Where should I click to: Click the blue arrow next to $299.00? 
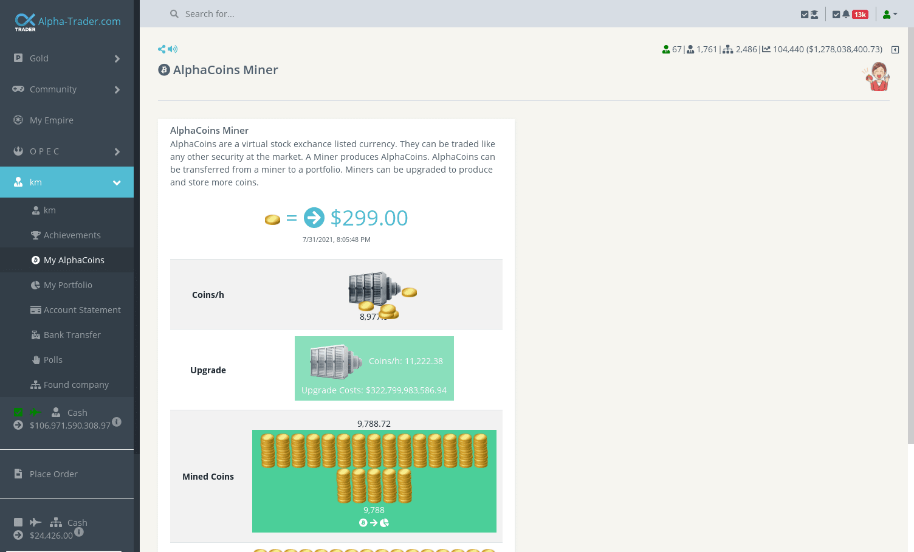coord(314,218)
